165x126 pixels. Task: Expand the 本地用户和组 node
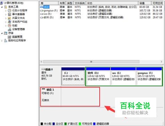pos(6,22)
